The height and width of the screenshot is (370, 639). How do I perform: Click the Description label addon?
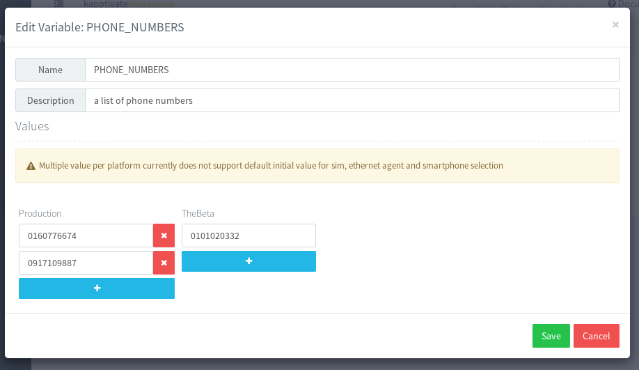point(50,100)
